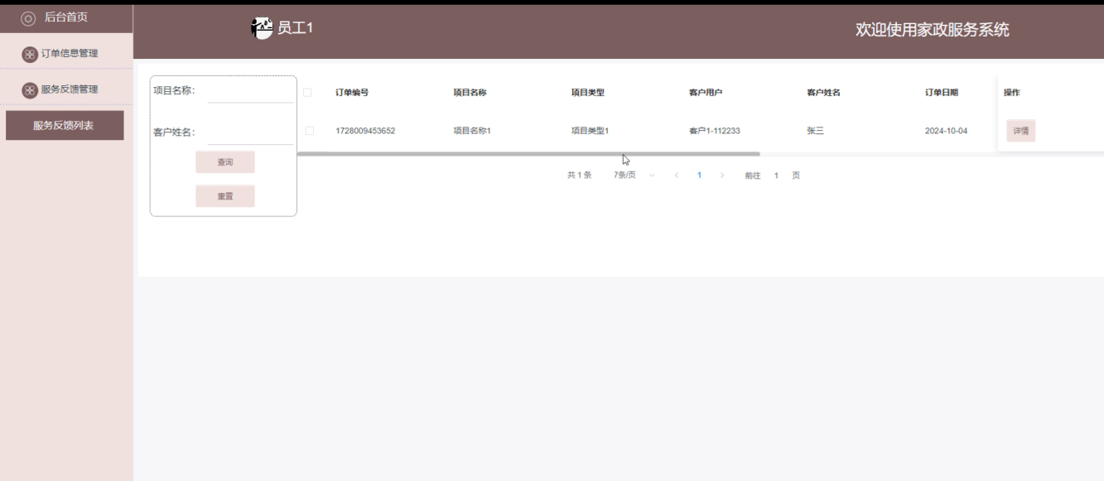The height and width of the screenshot is (481, 1104).
Task: Click the 项目类型1 cell
Action: (x=591, y=131)
